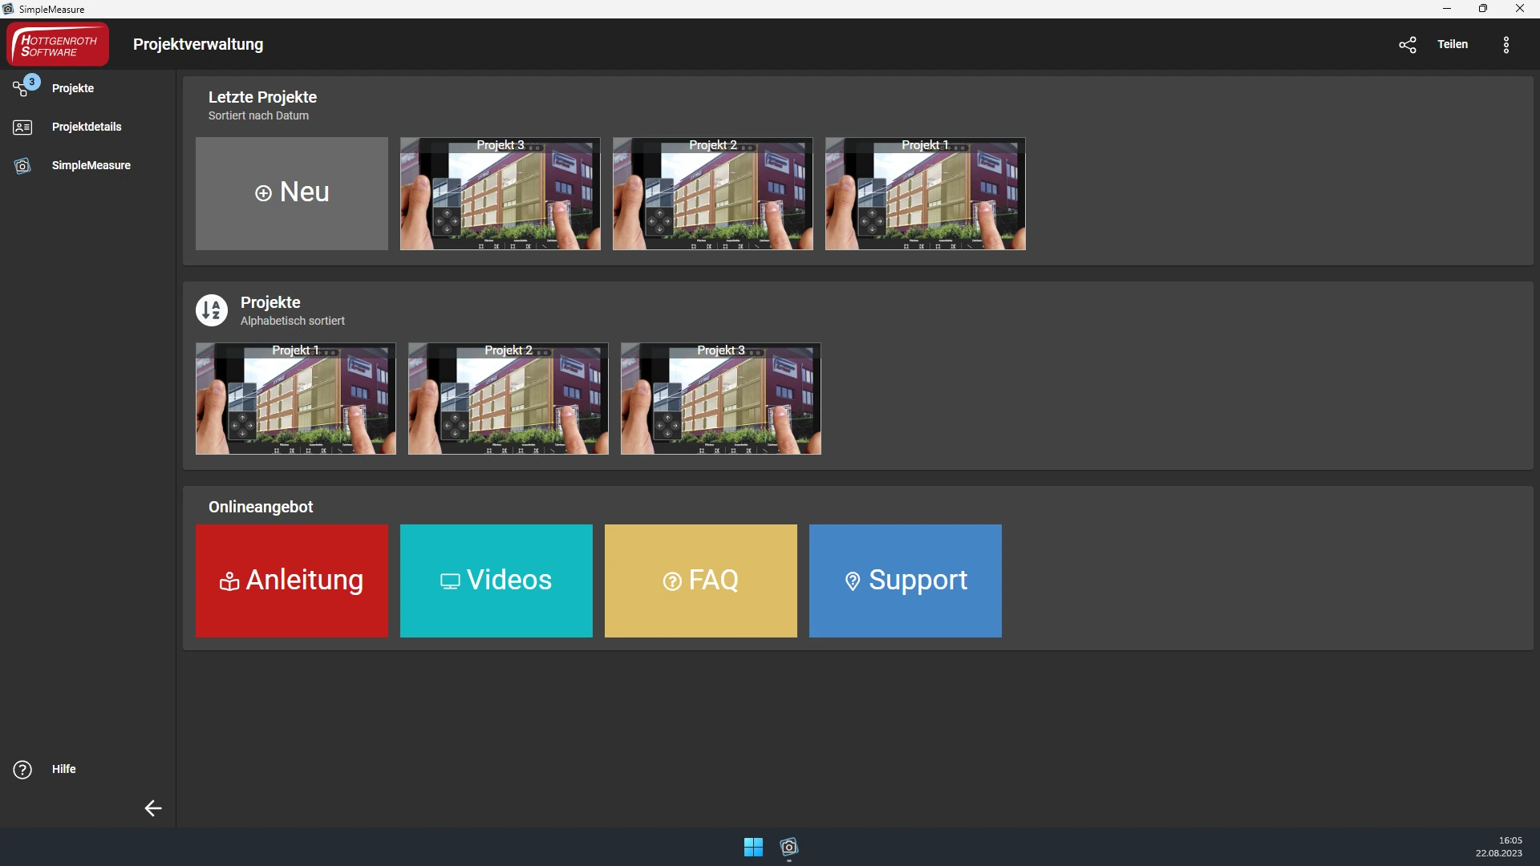Click the share icon next to Teilen
The width and height of the screenshot is (1540, 866).
click(x=1408, y=45)
